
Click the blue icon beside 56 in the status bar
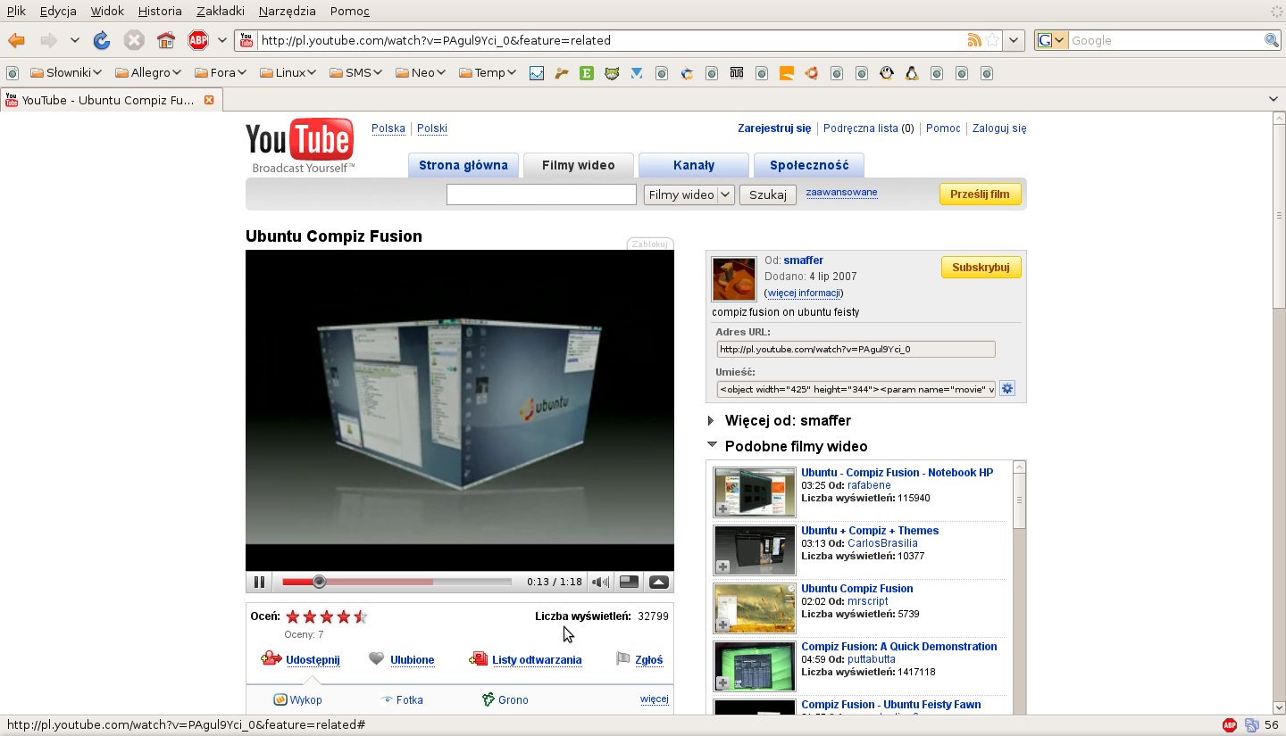(x=1252, y=725)
